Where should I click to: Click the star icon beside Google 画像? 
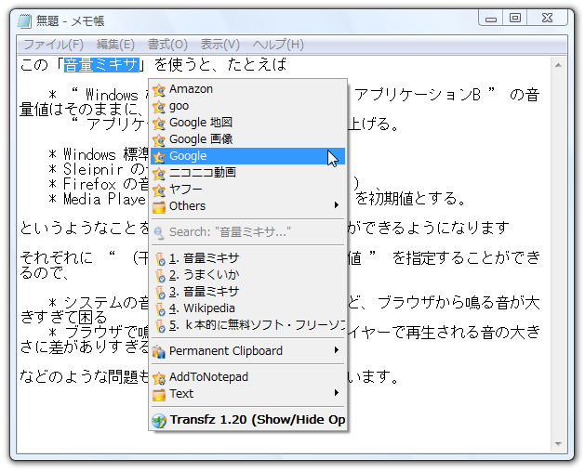(x=159, y=140)
